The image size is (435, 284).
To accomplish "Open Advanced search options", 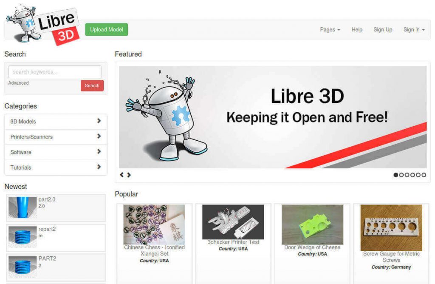I will coord(18,83).
